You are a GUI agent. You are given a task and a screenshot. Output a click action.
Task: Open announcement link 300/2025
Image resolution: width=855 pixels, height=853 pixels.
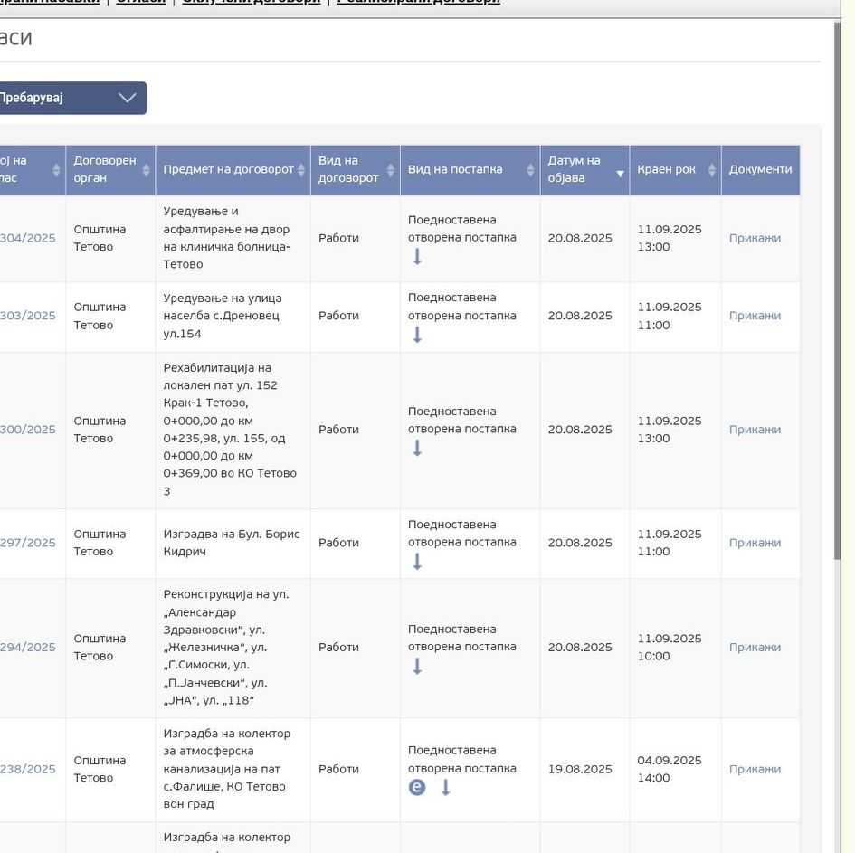point(28,430)
